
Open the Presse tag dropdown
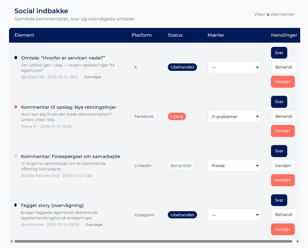pyautogui.click(x=234, y=165)
